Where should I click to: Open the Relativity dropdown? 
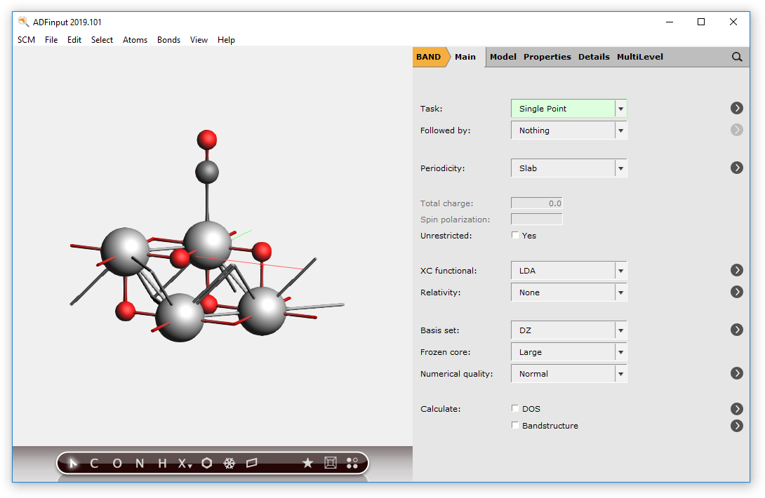point(568,292)
